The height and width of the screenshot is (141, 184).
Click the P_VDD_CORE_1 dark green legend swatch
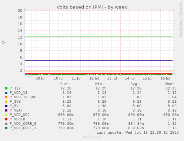click(x=6, y=128)
